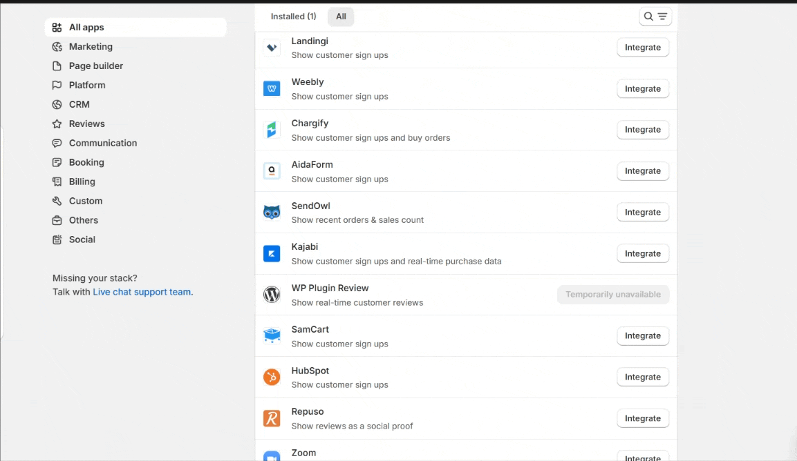Click the Repuso app logo
Screen dimensions: 797x461
(272, 418)
